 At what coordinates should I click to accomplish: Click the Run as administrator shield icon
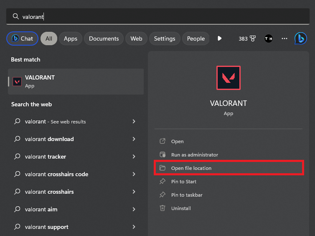[163, 155]
